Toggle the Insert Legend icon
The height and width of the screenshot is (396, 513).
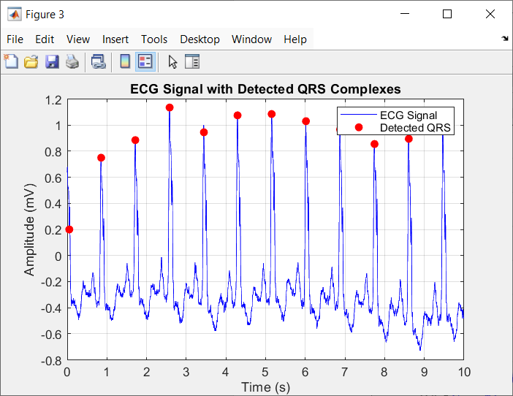(x=145, y=61)
